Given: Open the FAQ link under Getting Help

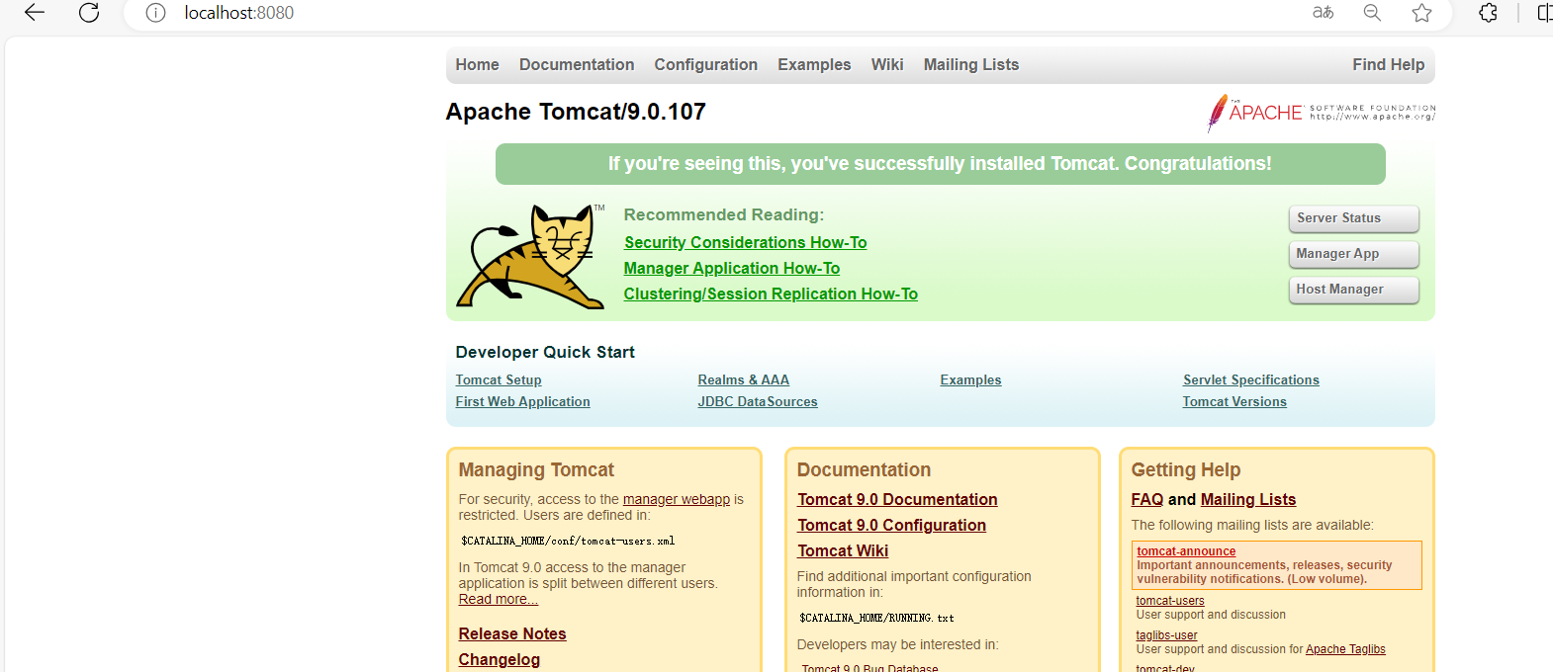Looking at the screenshot, I should coord(1147,499).
